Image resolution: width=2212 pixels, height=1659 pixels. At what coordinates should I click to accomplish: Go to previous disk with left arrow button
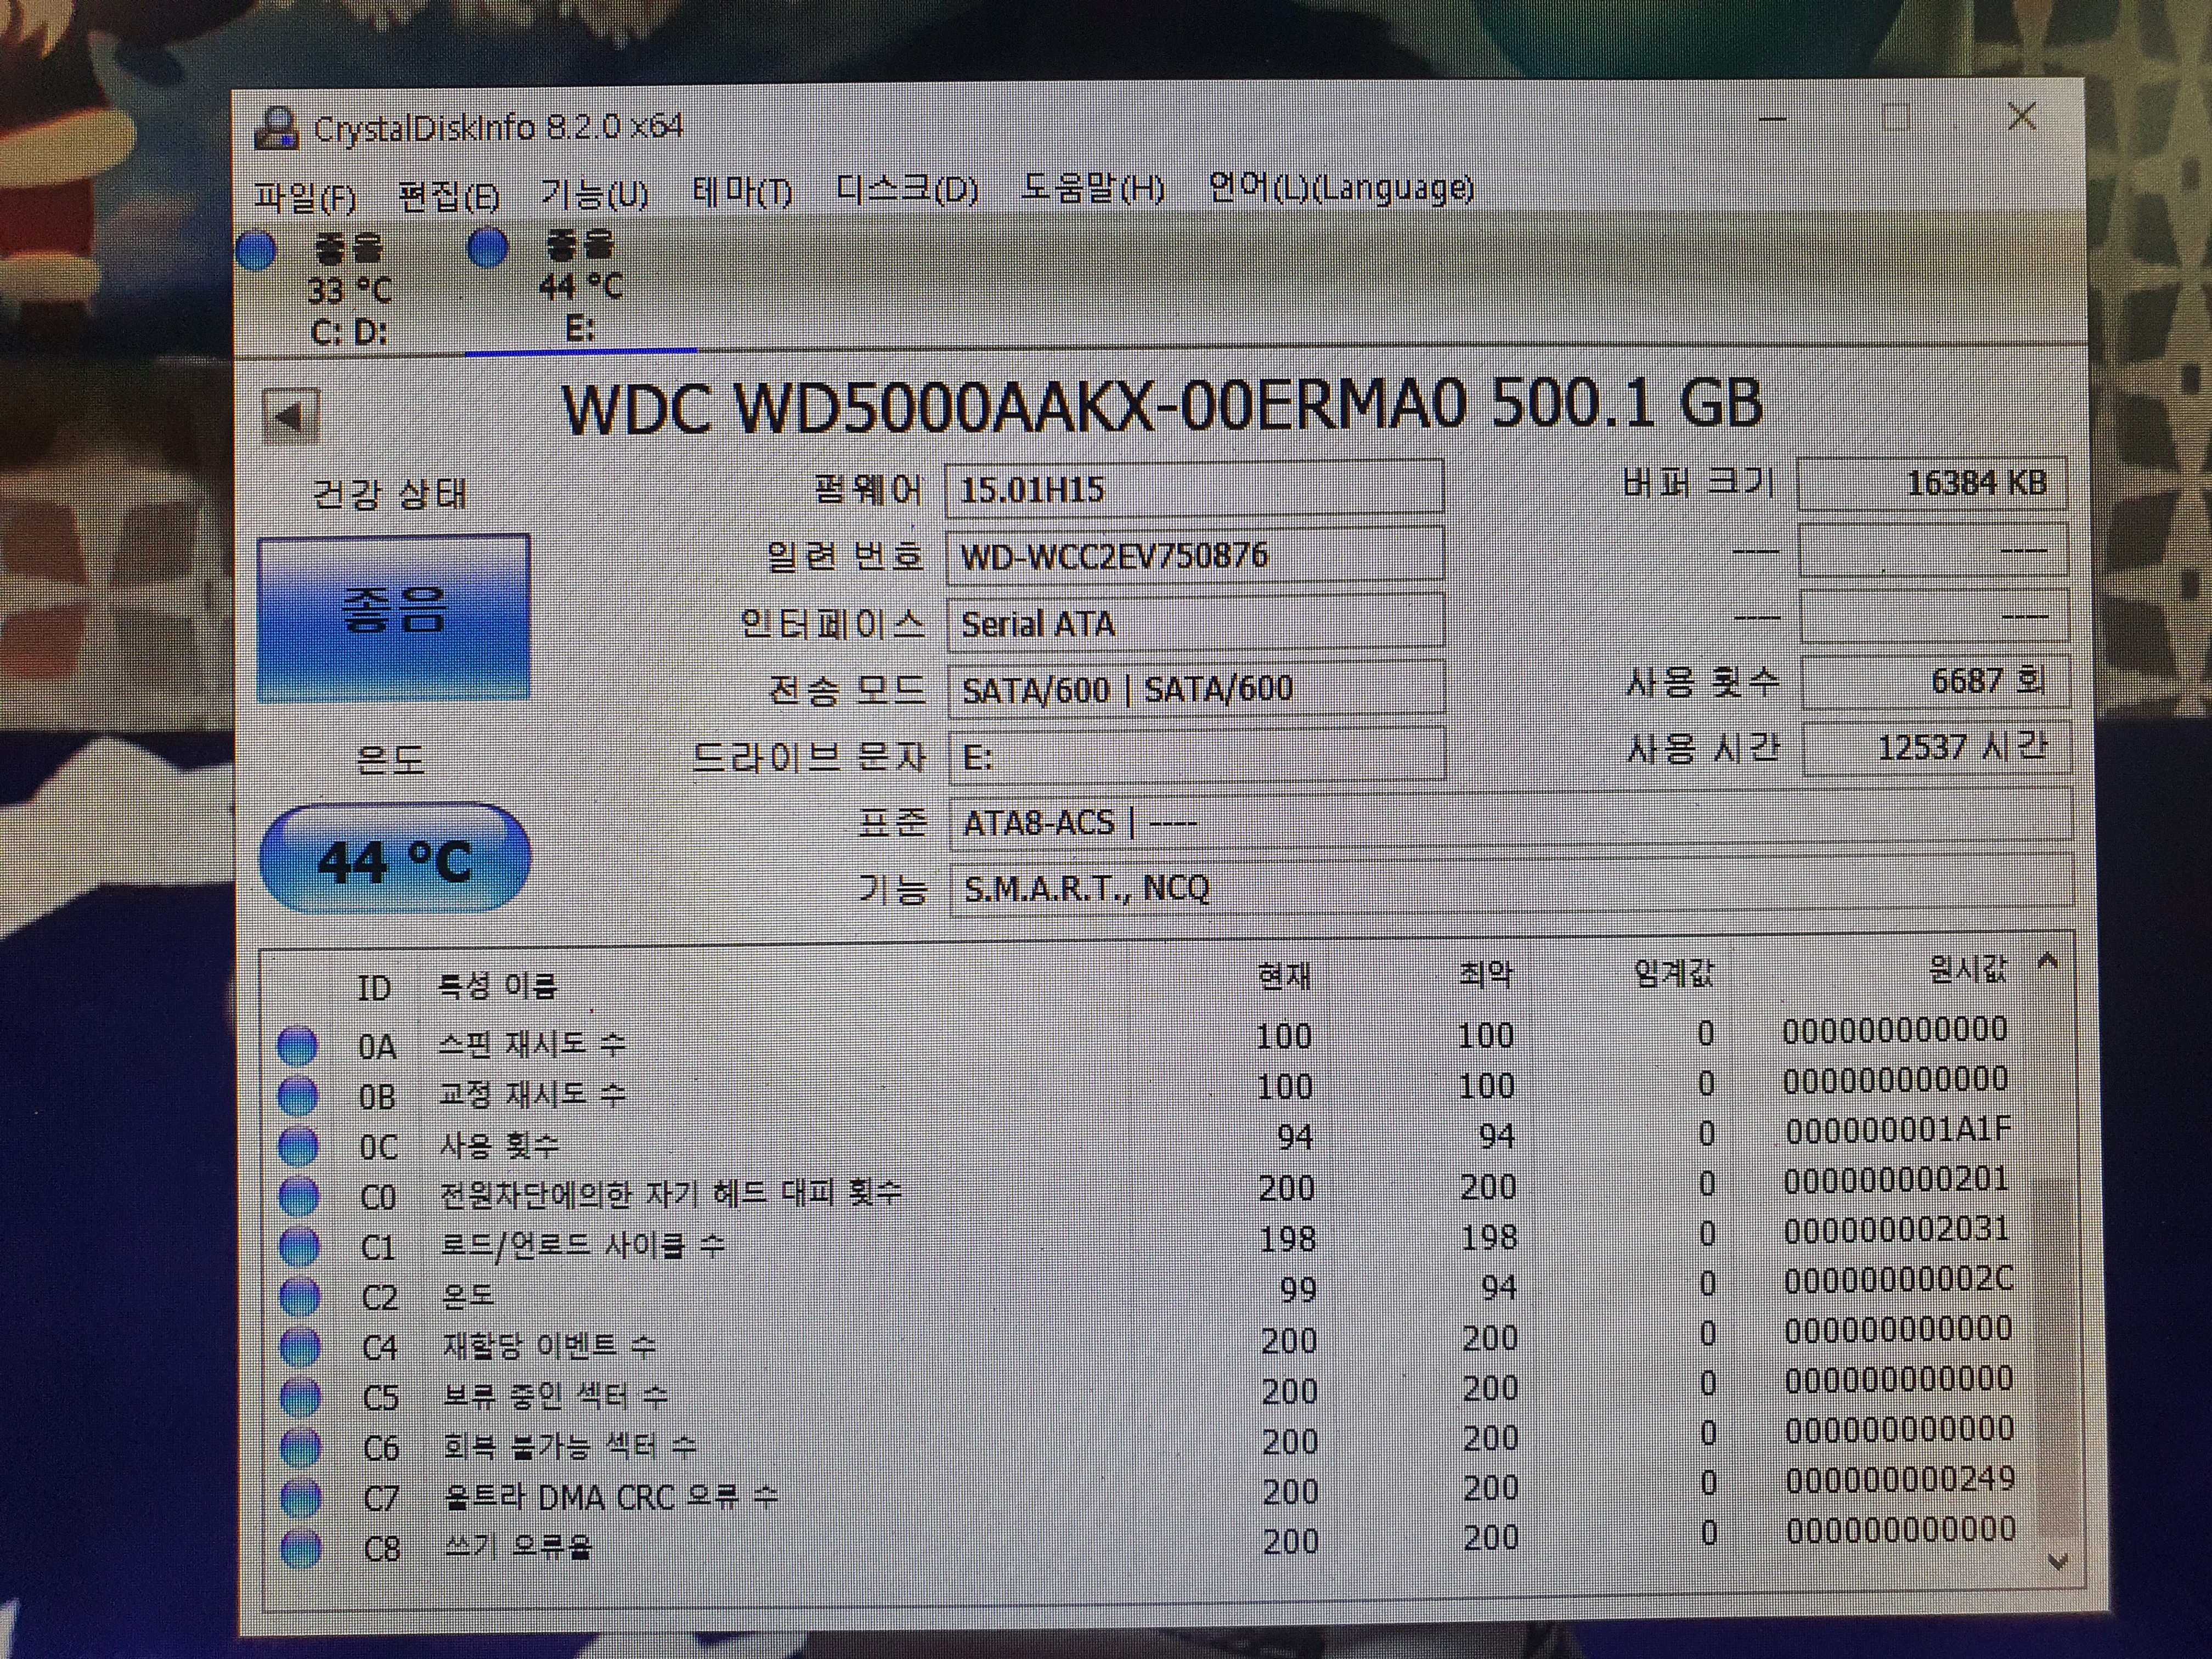290,416
